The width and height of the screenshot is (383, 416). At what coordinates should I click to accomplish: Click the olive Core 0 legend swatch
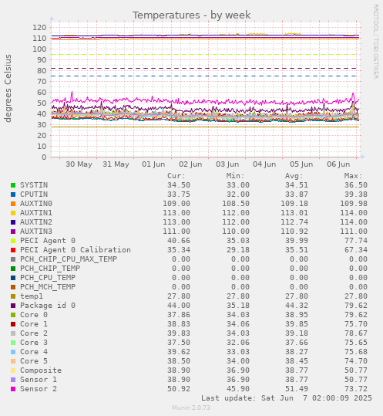tap(13, 315)
